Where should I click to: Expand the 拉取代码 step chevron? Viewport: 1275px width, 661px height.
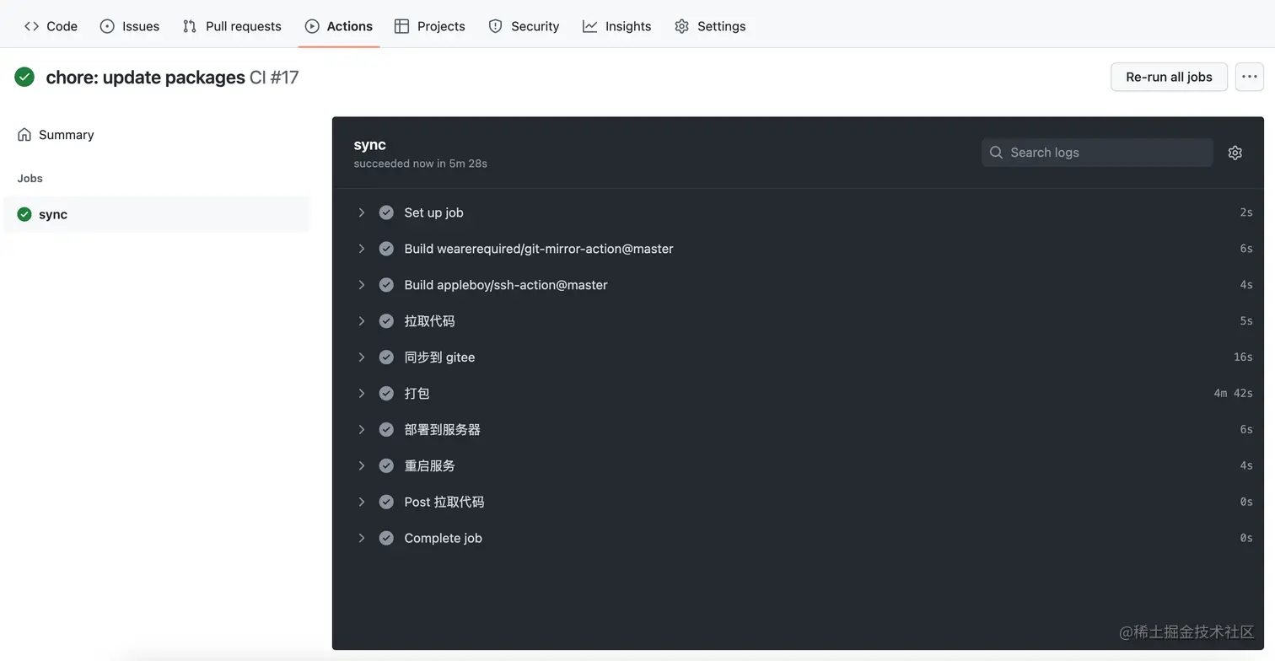pos(361,321)
